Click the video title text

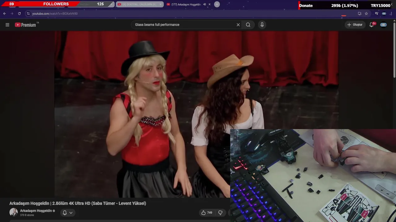coord(78,203)
